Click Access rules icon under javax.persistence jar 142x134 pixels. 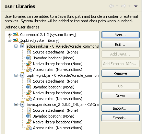click(x=29, y=128)
